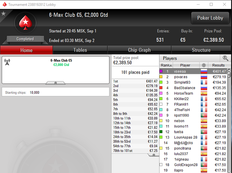The image size is (232, 173).
Task: Click the Portugal flag beside kpst1990
Action: click(x=204, y=115)
